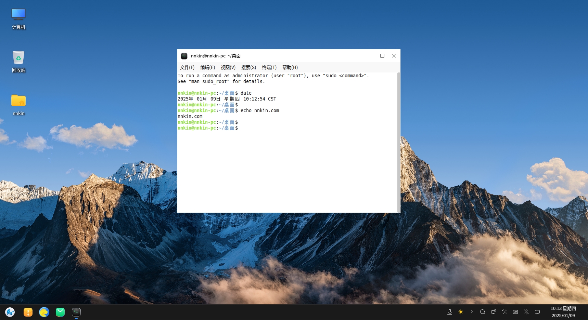This screenshot has width=588, height=320.
Task: Toggle Bluetooth from the tray icon
Action: [526, 312]
